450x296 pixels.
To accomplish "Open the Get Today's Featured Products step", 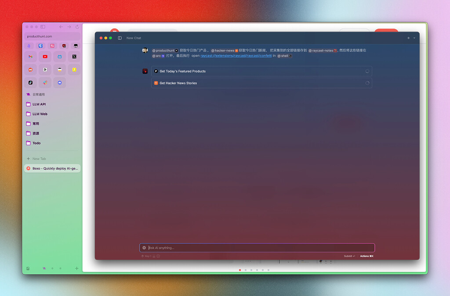I will [x=261, y=71].
